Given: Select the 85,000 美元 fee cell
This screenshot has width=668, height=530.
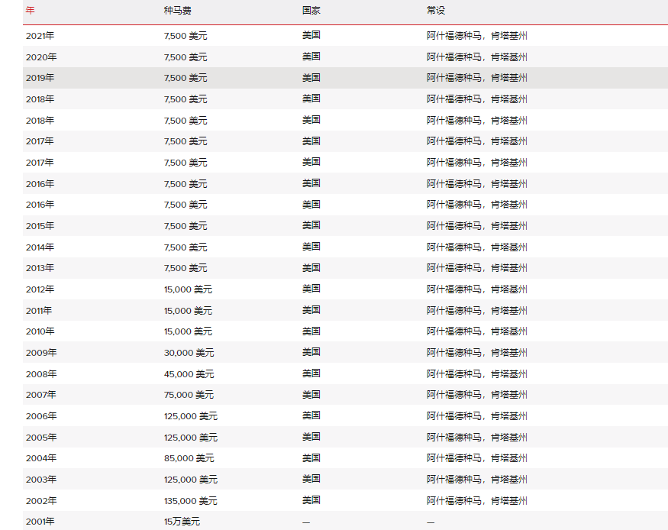Looking at the screenshot, I should pyautogui.click(x=189, y=458).
